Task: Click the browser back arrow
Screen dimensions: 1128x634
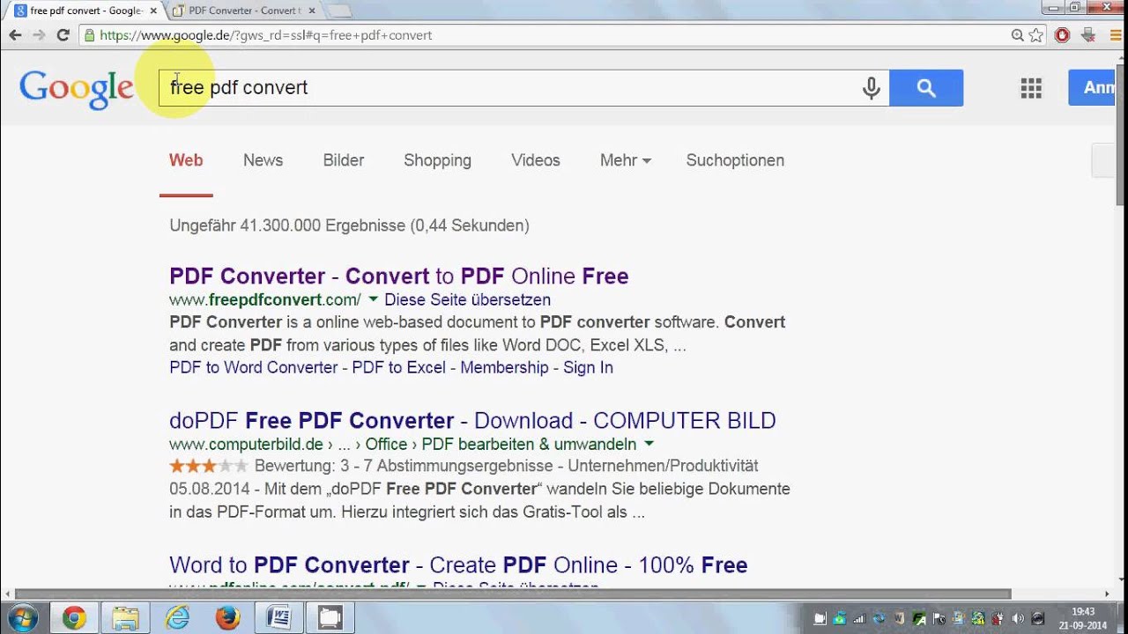Action: (15, 35)
